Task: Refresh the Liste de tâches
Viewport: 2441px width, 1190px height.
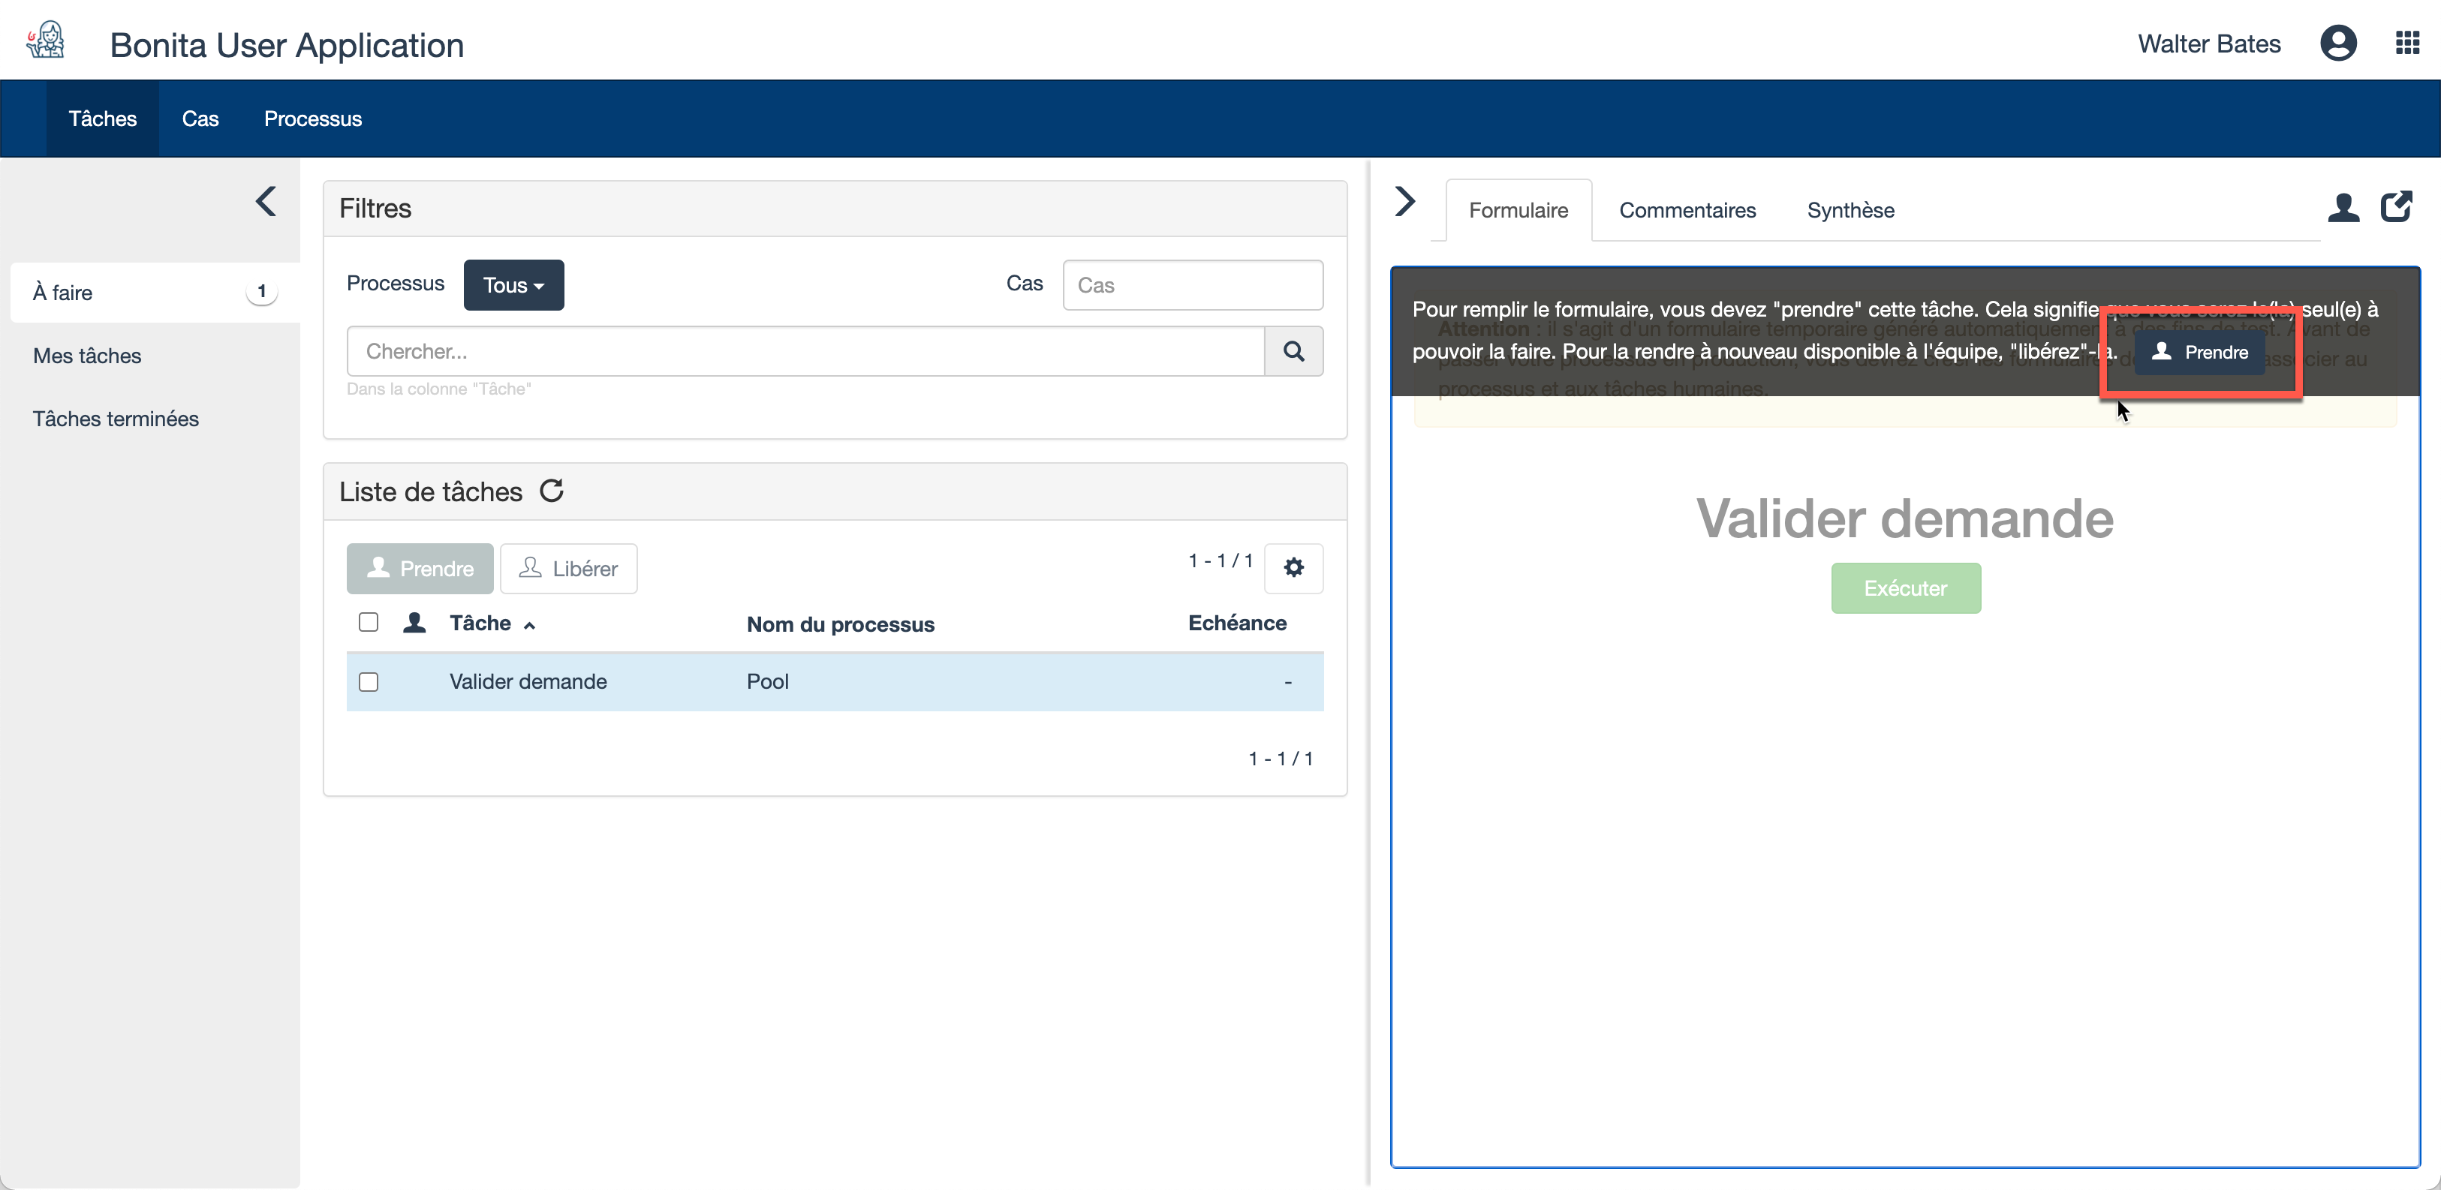Action: click(552, 491)
